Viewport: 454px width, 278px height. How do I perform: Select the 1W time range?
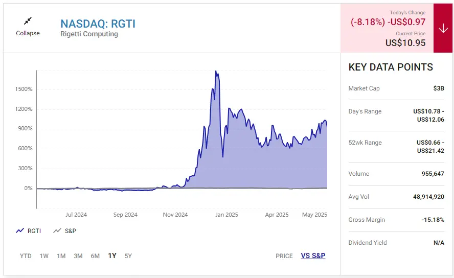(44, 256)
